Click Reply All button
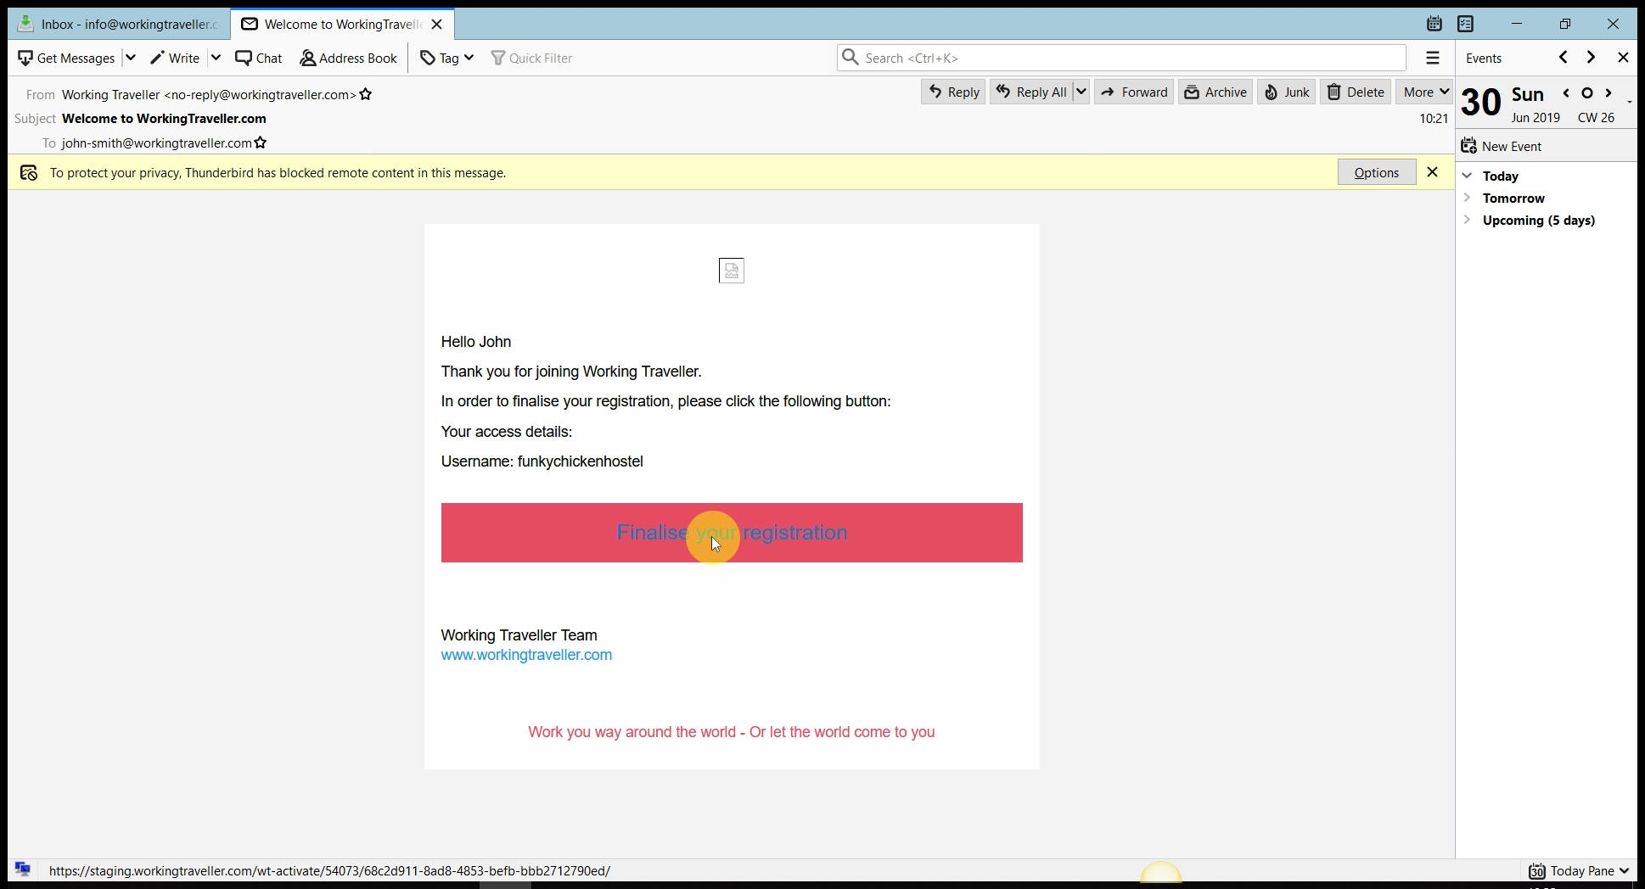Screen dimensions: 1645x889 click(x=1031, y=92)
